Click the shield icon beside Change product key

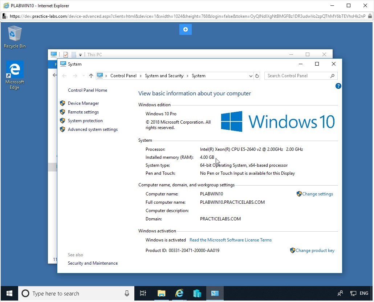(x=292, y=250)
